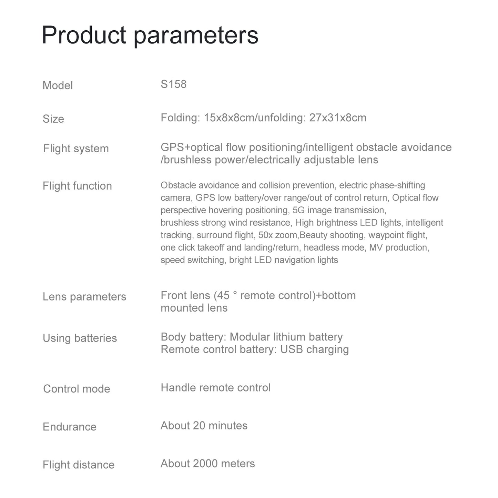Click the "Model" label
498x498 pixels.
click(58, 85)
